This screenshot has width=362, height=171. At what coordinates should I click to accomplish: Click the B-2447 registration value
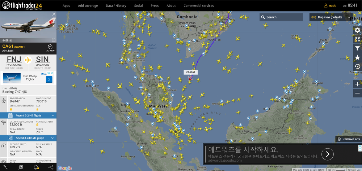[x=14, y=101]
